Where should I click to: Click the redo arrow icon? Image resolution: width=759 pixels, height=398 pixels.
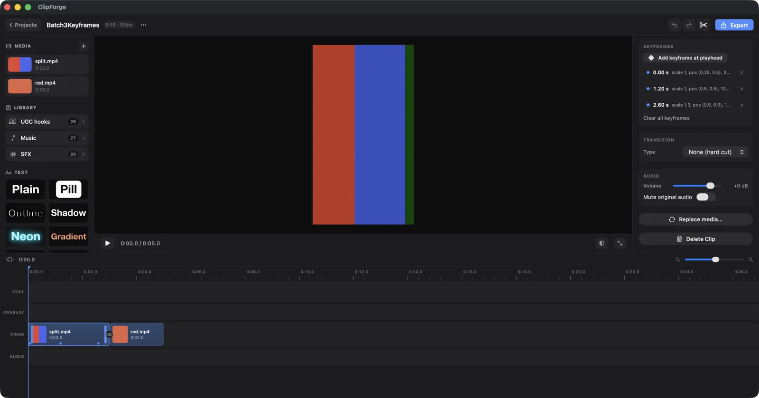[x=689, y=25]
